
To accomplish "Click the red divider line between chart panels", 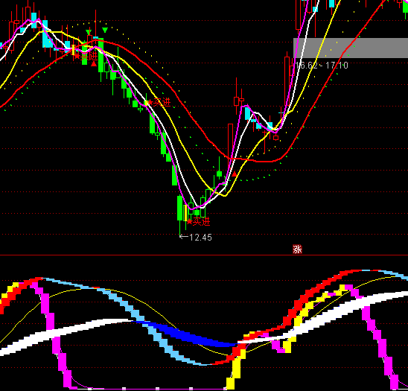I will (x=204, y=255).
